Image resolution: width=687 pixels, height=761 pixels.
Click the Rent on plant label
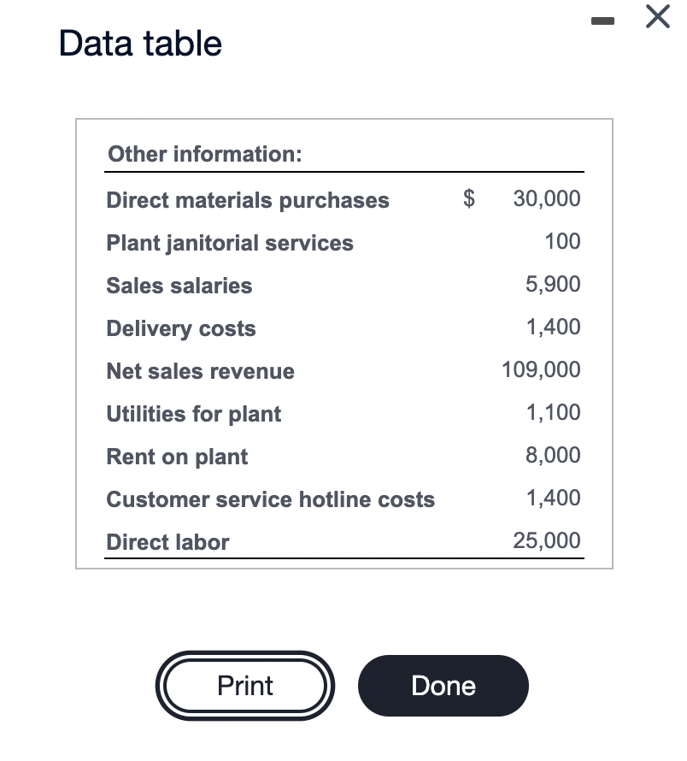pyautogui.click(x=177, y=457)
